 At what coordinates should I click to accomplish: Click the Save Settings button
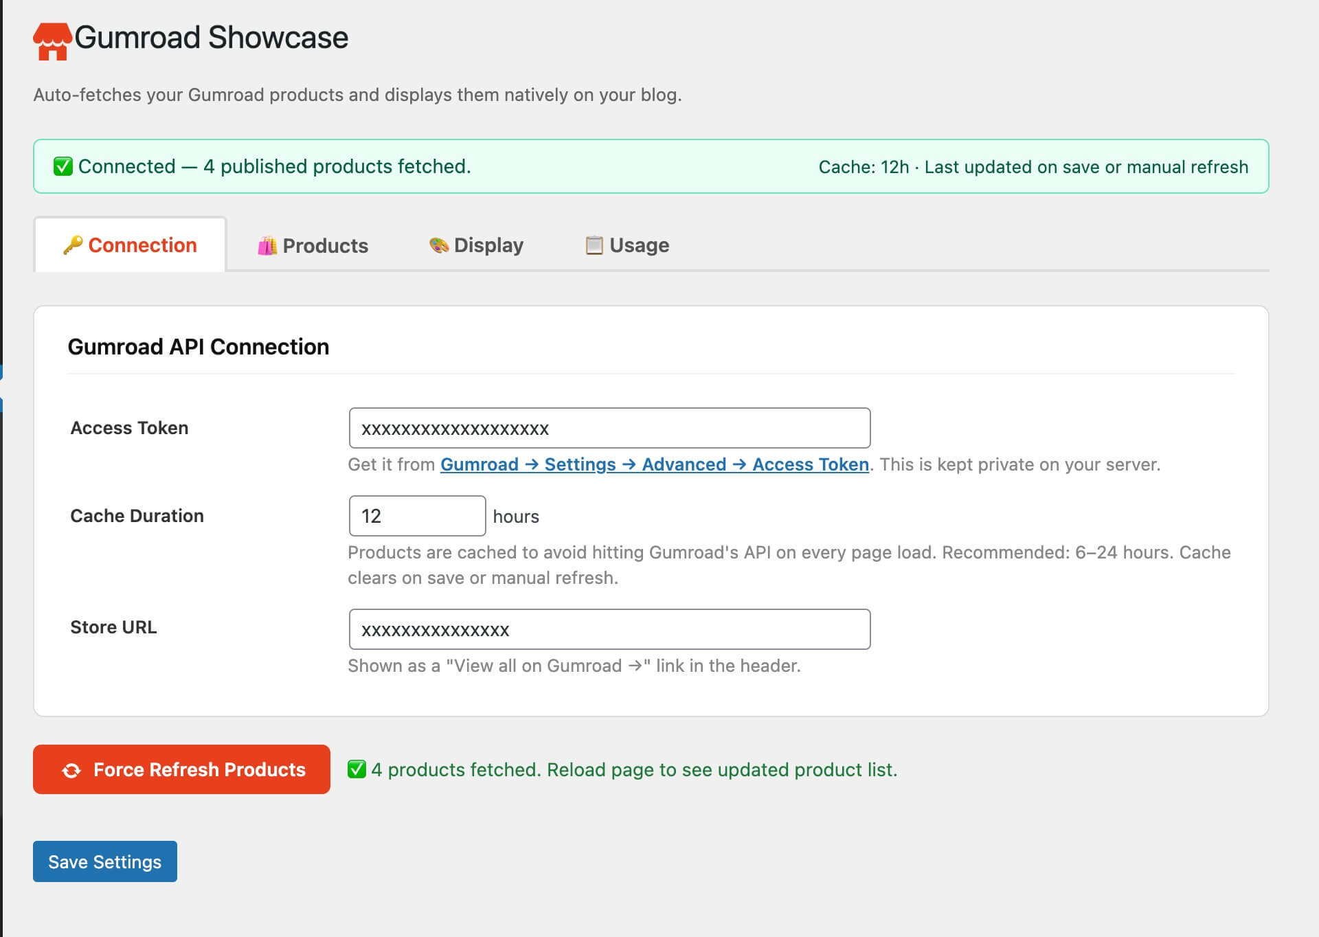coord(105,861)
